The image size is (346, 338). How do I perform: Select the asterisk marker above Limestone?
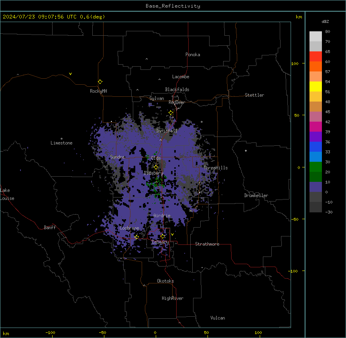[x=61, y=139]
